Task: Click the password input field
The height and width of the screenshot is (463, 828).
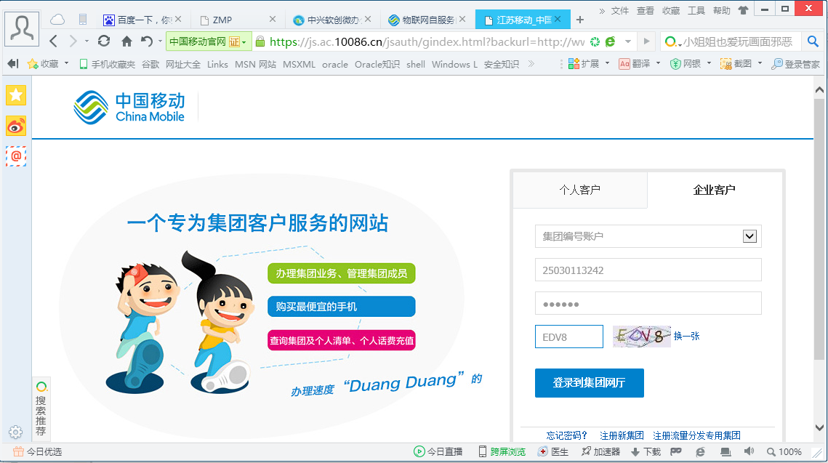Action: pos(648,304)
